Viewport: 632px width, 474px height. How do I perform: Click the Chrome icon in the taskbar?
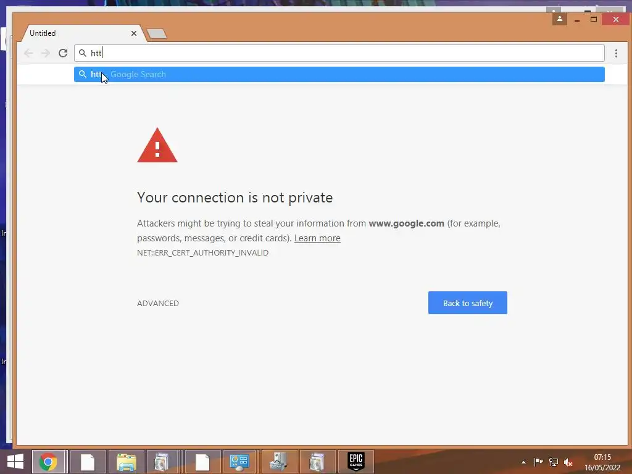tap(48, 462)
